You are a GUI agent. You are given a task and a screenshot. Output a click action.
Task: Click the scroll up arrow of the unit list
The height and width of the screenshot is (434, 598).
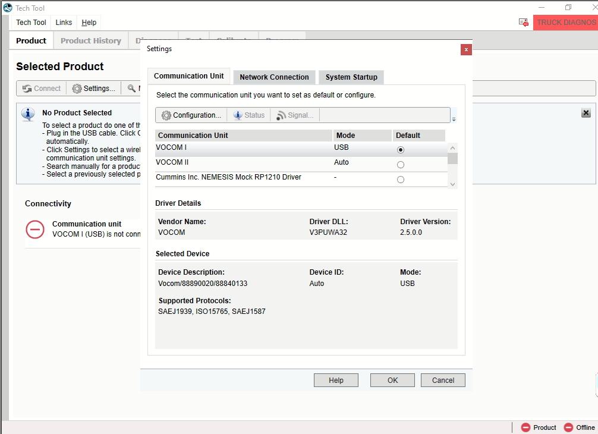pyautogui.click(x=453, y=148)
